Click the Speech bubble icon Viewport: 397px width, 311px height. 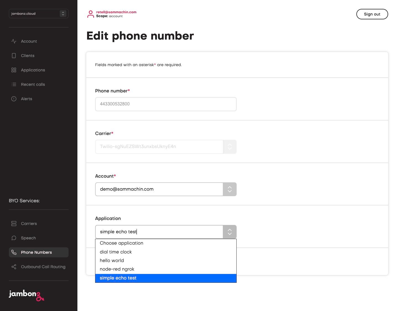(x=14, y=238)
